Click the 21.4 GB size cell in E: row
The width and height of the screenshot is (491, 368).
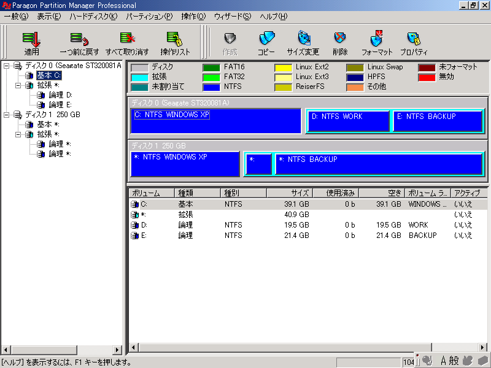click(x=296, y=236)
